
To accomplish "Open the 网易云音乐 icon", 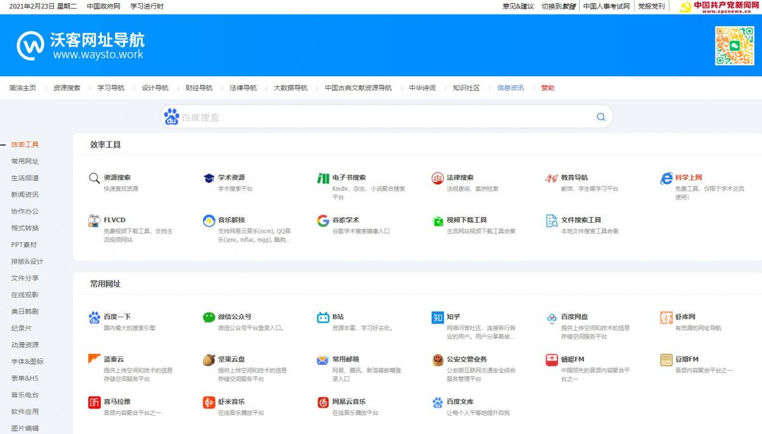I will click(323, 402).
